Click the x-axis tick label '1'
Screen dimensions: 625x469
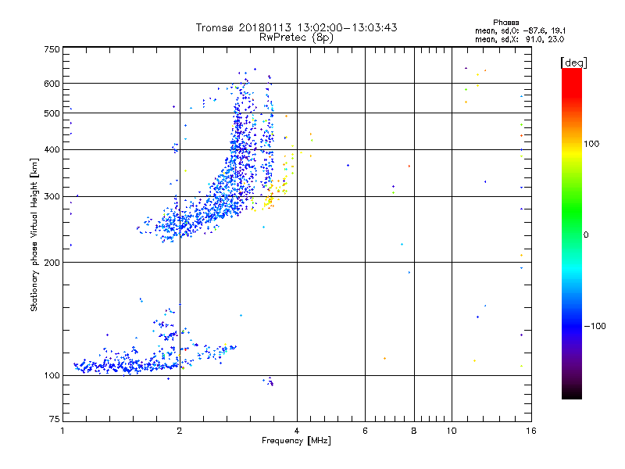62,431
